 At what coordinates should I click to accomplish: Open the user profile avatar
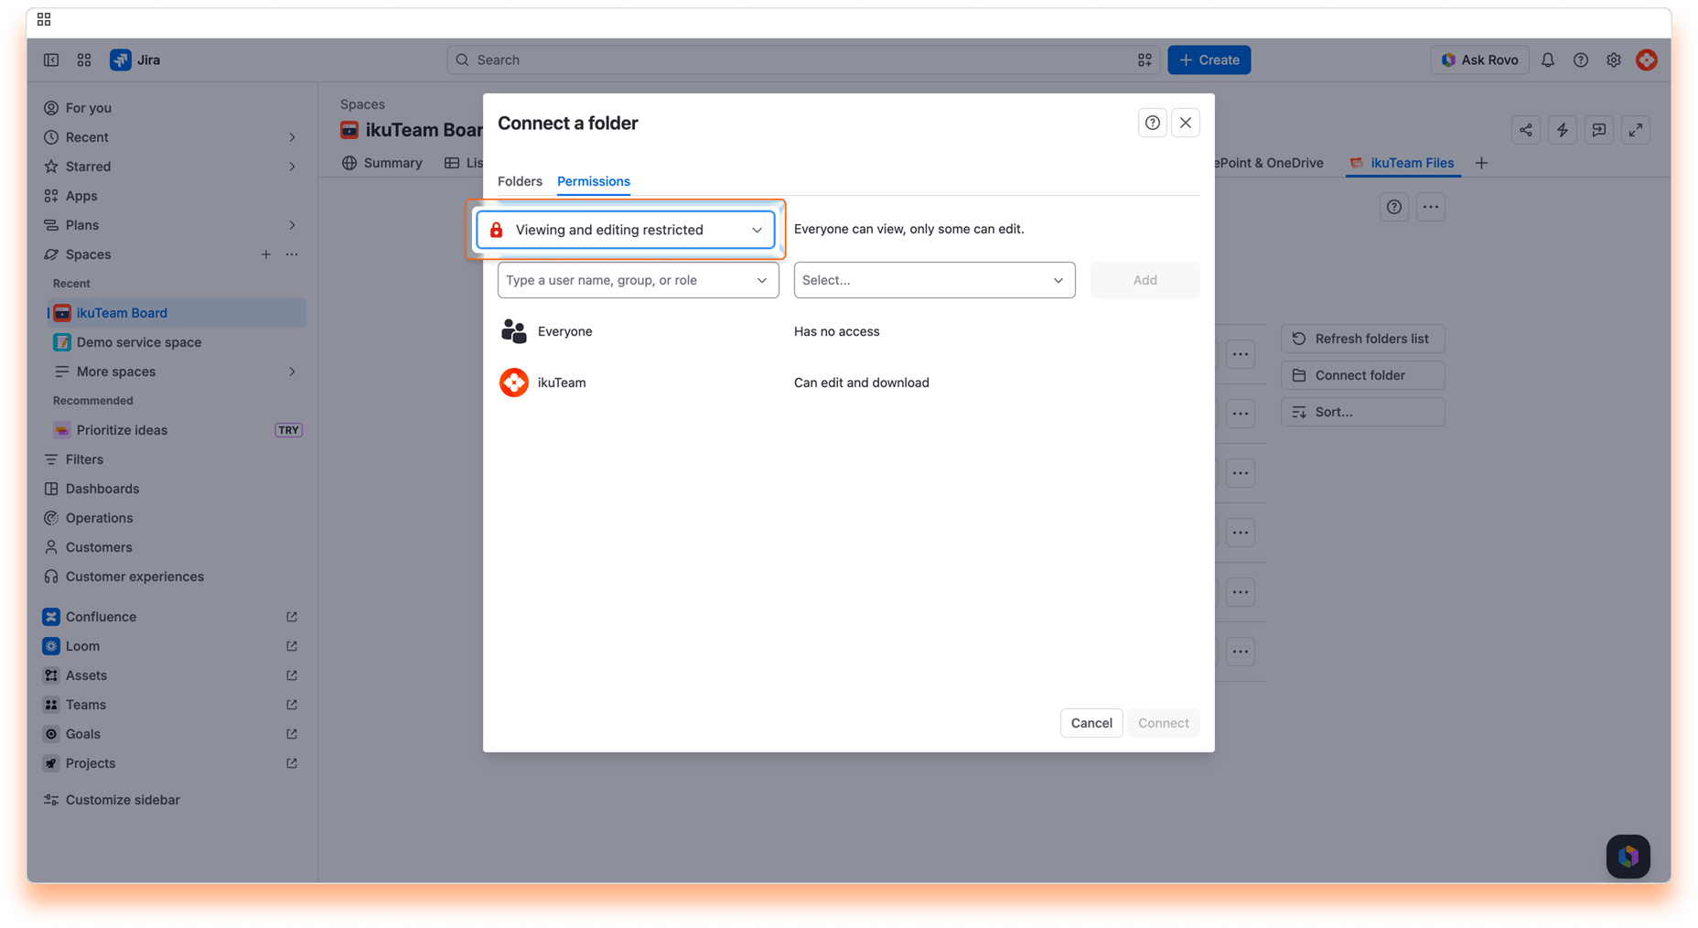point(1646,59)
